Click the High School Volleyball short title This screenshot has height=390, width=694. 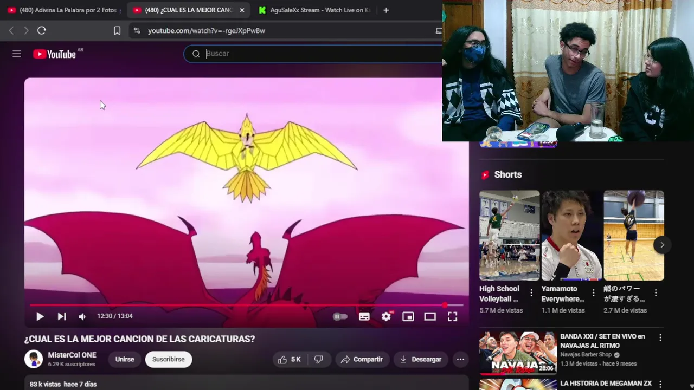(499, 294)
